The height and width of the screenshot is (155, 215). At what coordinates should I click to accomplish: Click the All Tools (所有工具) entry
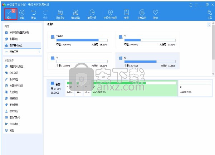tap(23, 52)
